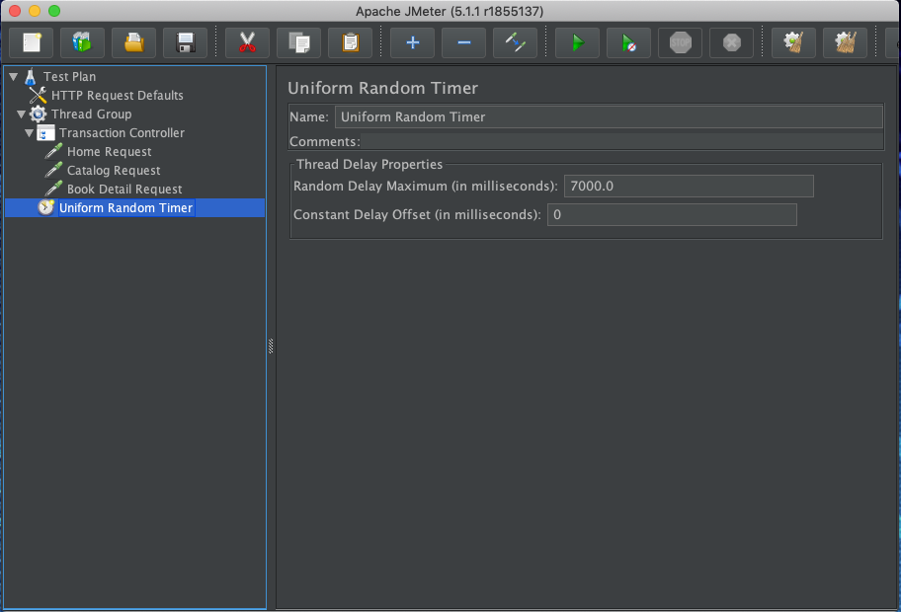The height and width of the screenshot is (612, 901).
Task: Click the split pane divider handle
Action: pos(271,346)
